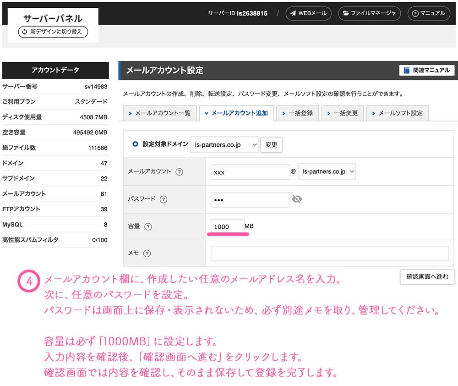This screenshot has width=458, height=386.
Task: Select the 設定対象ドメイン radio button
Action: click(135, 144)
